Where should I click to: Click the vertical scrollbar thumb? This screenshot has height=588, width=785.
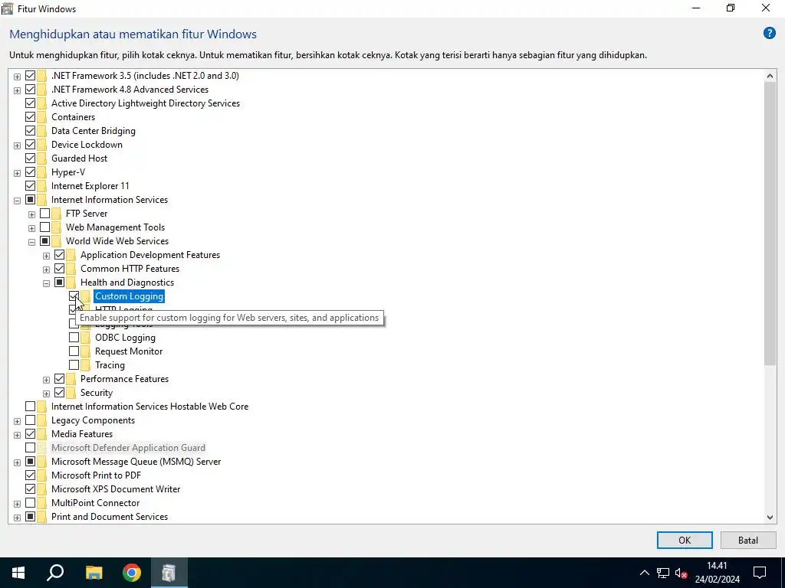pos(770,224)
